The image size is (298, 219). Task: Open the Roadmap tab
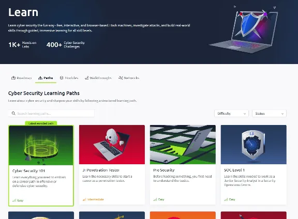(x=22, y=78)
